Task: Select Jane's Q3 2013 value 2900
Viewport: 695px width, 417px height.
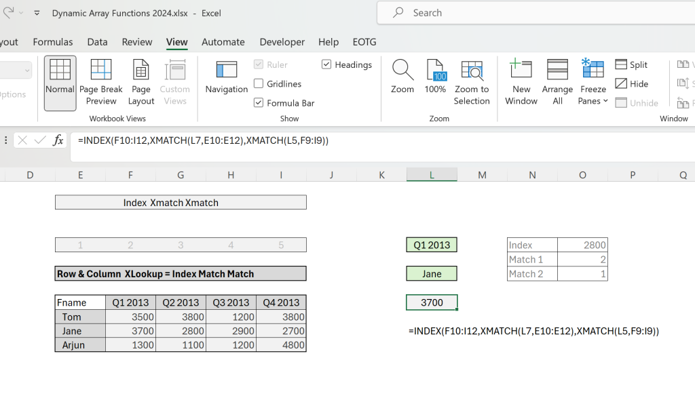Action: coord(231,331)
